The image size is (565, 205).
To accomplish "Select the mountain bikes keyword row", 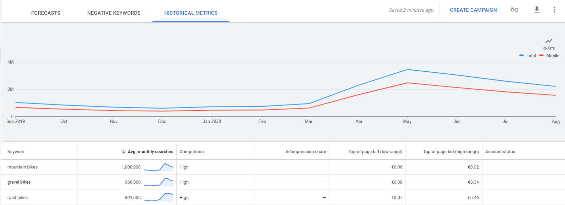I will [283, 167].
